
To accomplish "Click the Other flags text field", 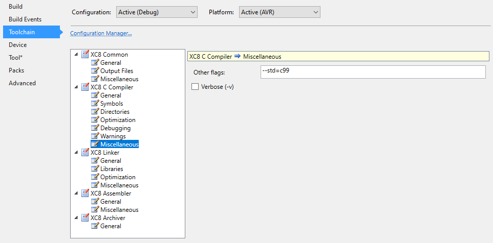I will coord(372,72).
